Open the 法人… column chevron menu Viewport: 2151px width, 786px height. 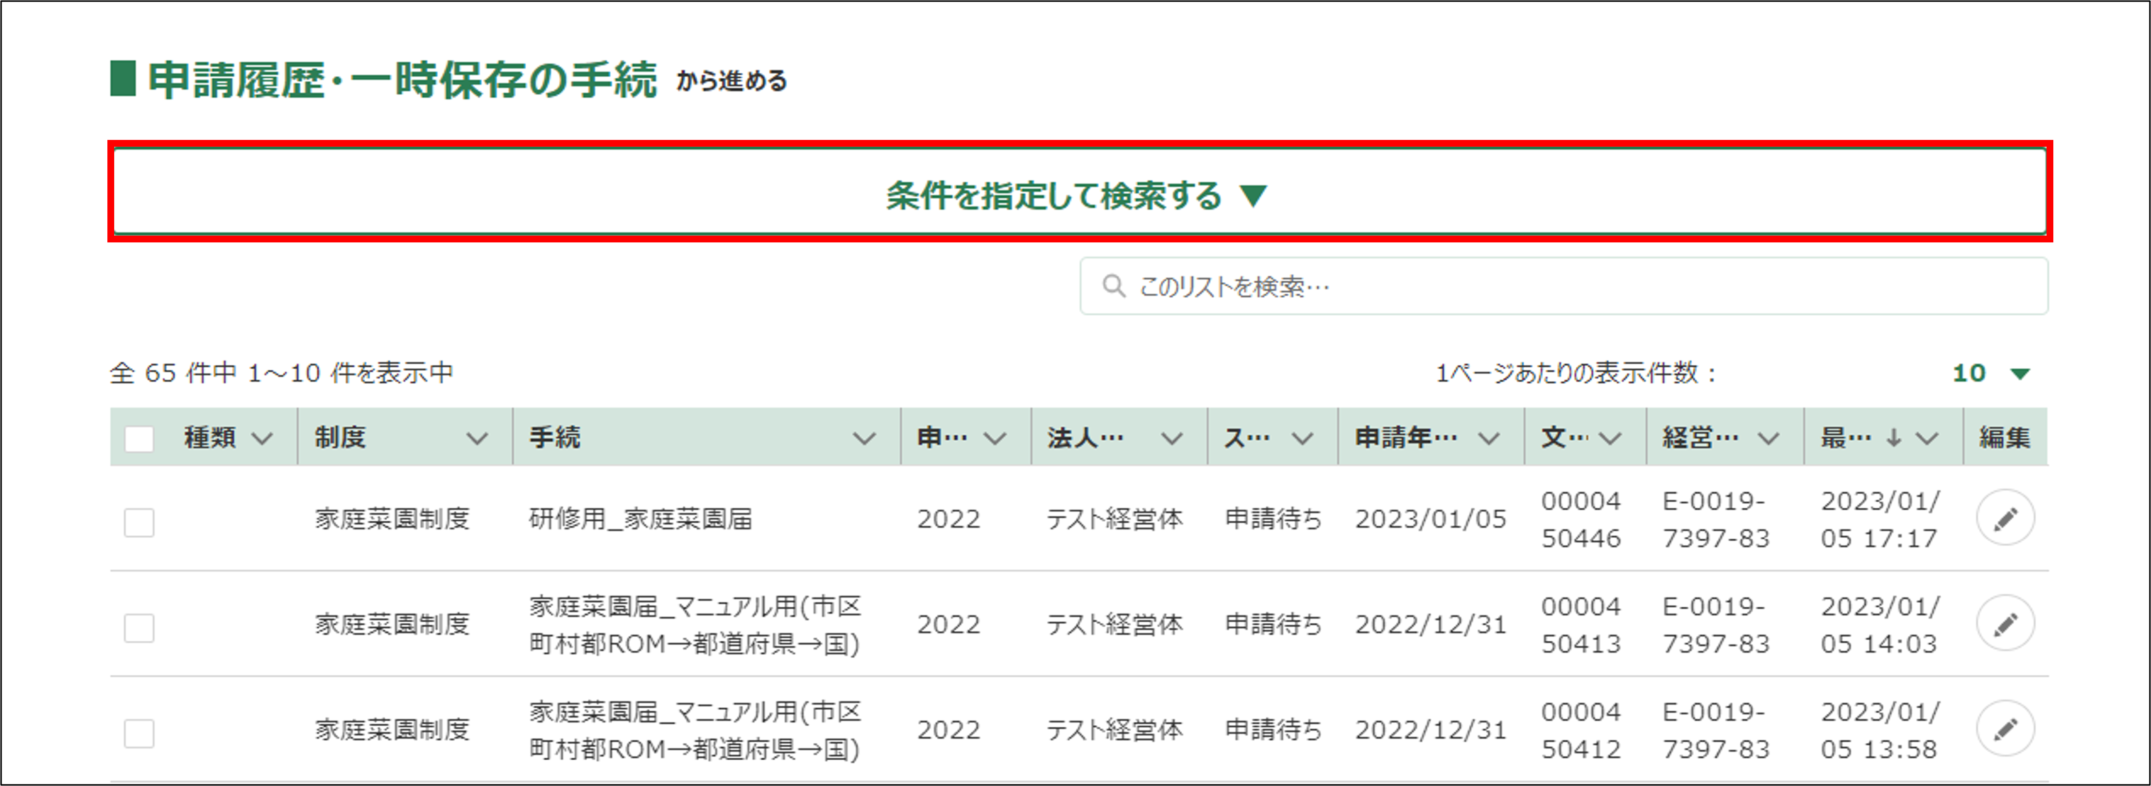tap(1171, 439)
